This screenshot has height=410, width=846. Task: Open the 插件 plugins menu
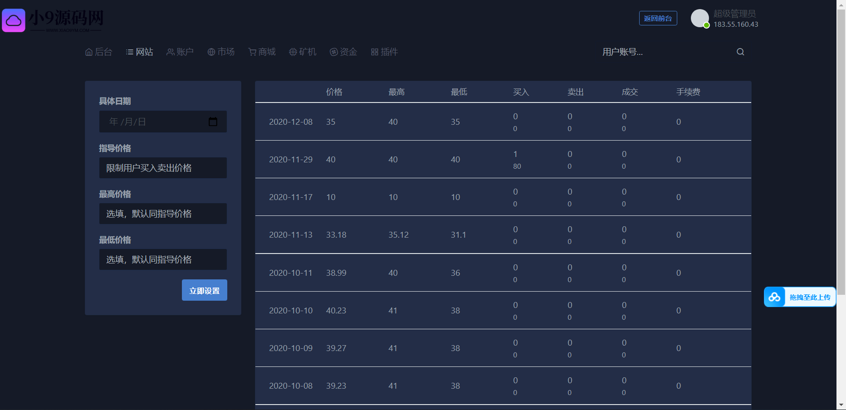(384, 52)
